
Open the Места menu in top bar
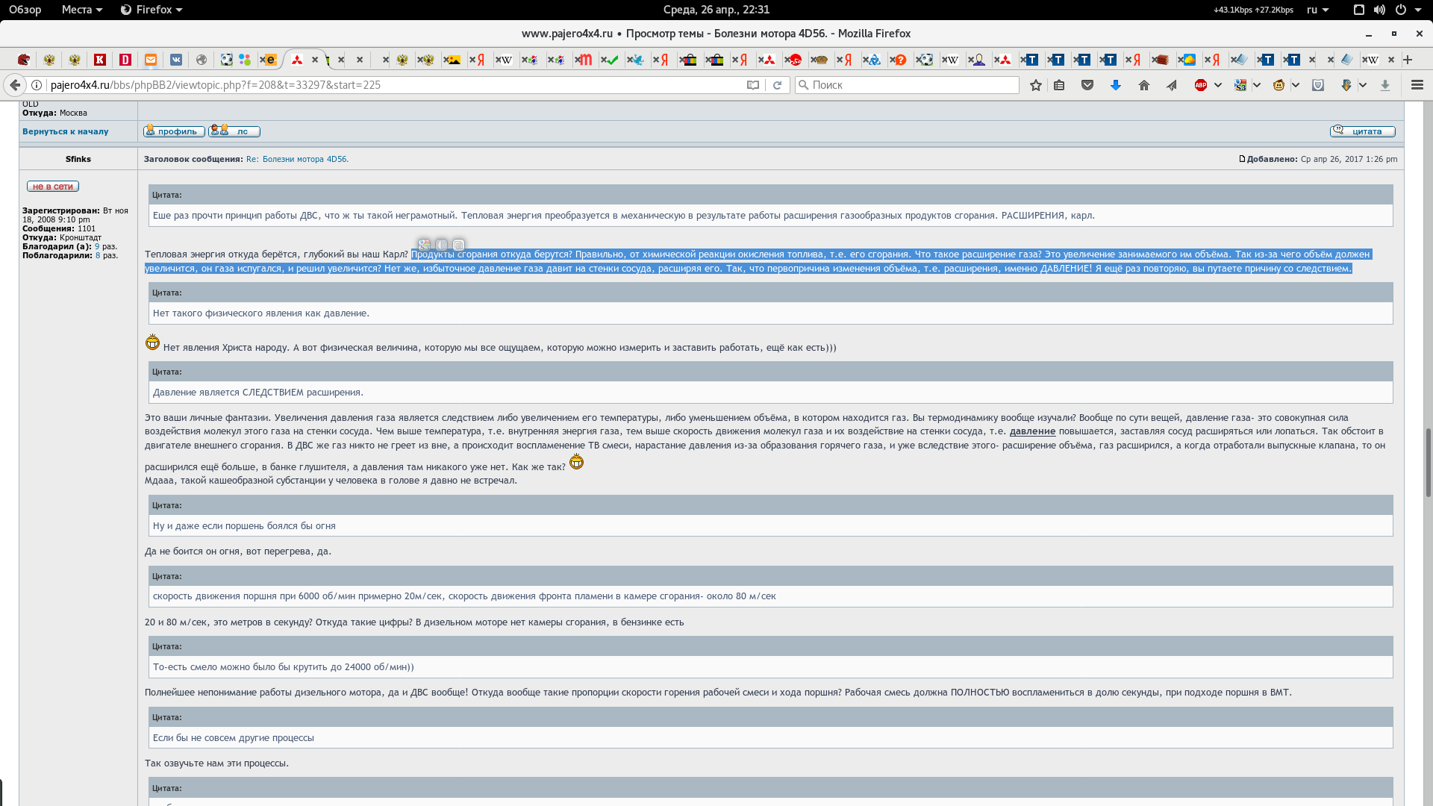point(81,10)
